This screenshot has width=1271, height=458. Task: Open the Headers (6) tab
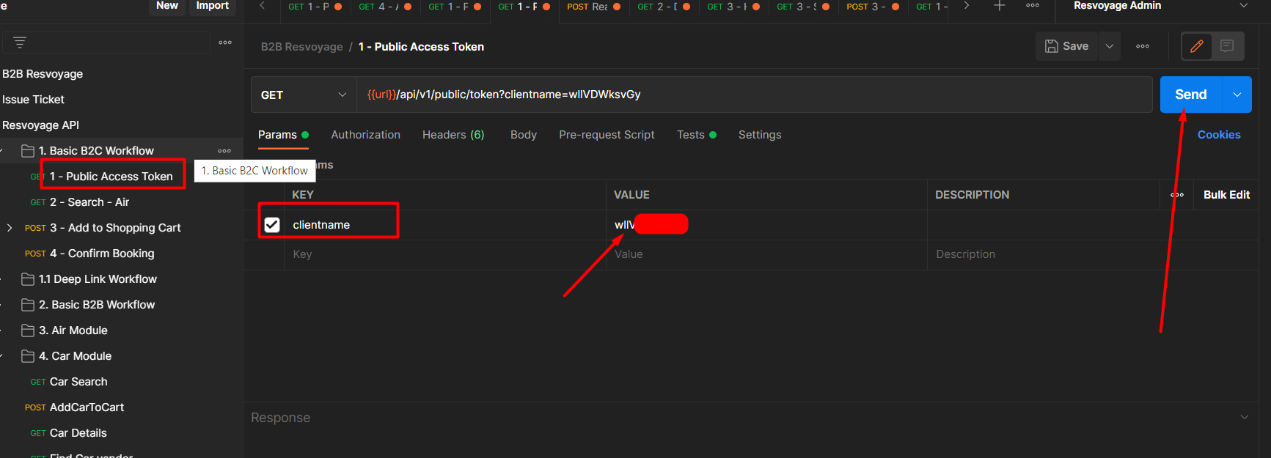(x=453, y=135)
